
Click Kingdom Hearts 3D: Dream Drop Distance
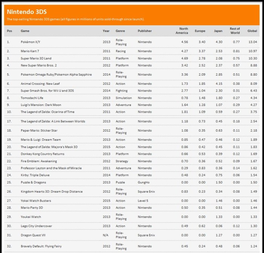[x=52, y=191]
